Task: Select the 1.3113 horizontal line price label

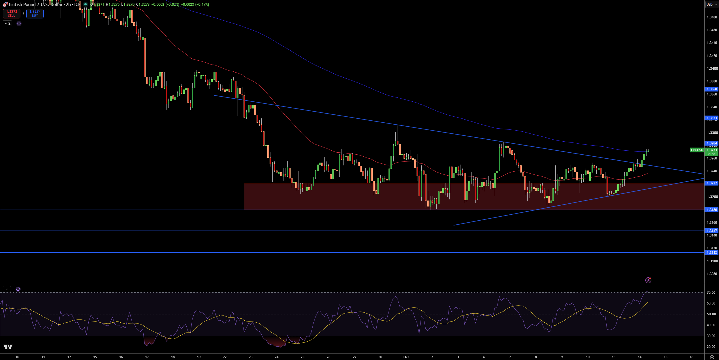Action: (712, 253)
